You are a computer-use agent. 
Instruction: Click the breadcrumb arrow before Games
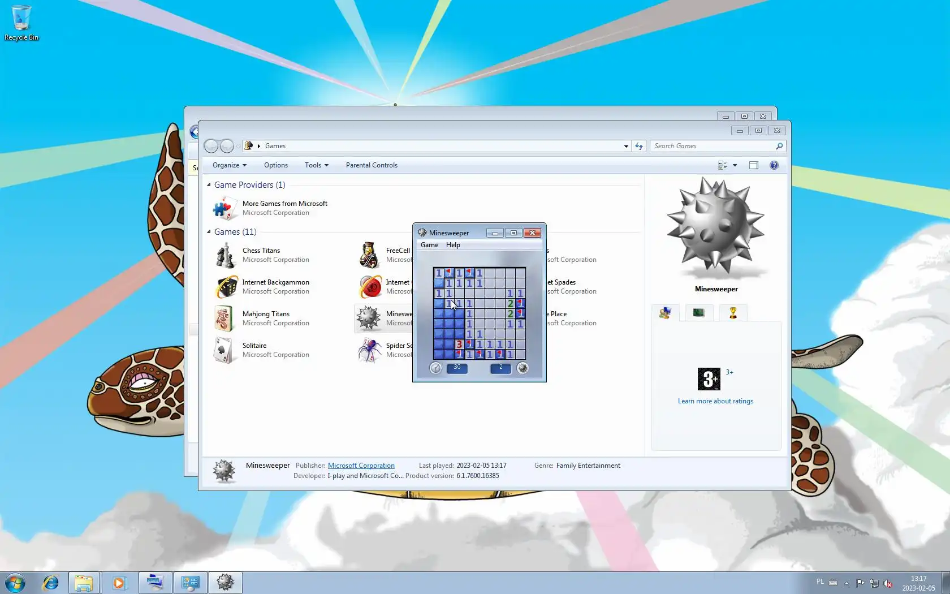[259, 146]
